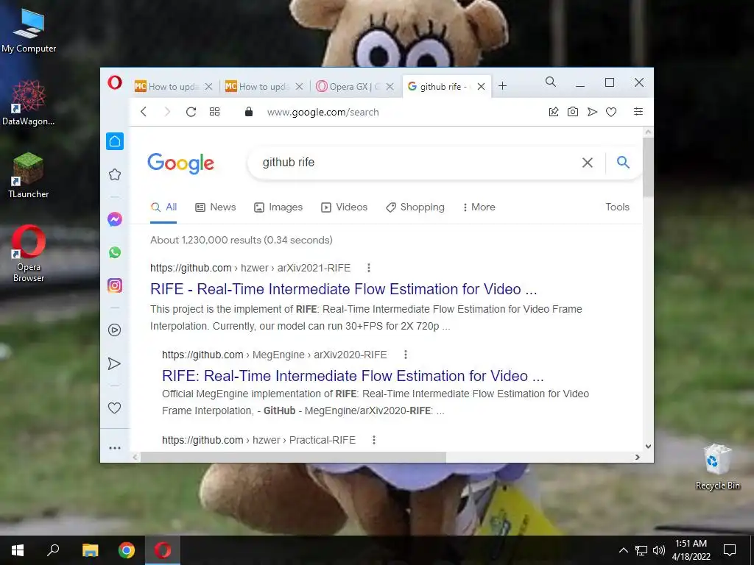Viewport: 754px width, 565px height.
Task: Open sidebar Home icon
Action: click(115, 141)
